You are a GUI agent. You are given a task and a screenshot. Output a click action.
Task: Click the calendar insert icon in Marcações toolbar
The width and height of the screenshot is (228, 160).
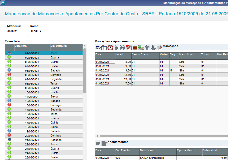tap(104, 47)
